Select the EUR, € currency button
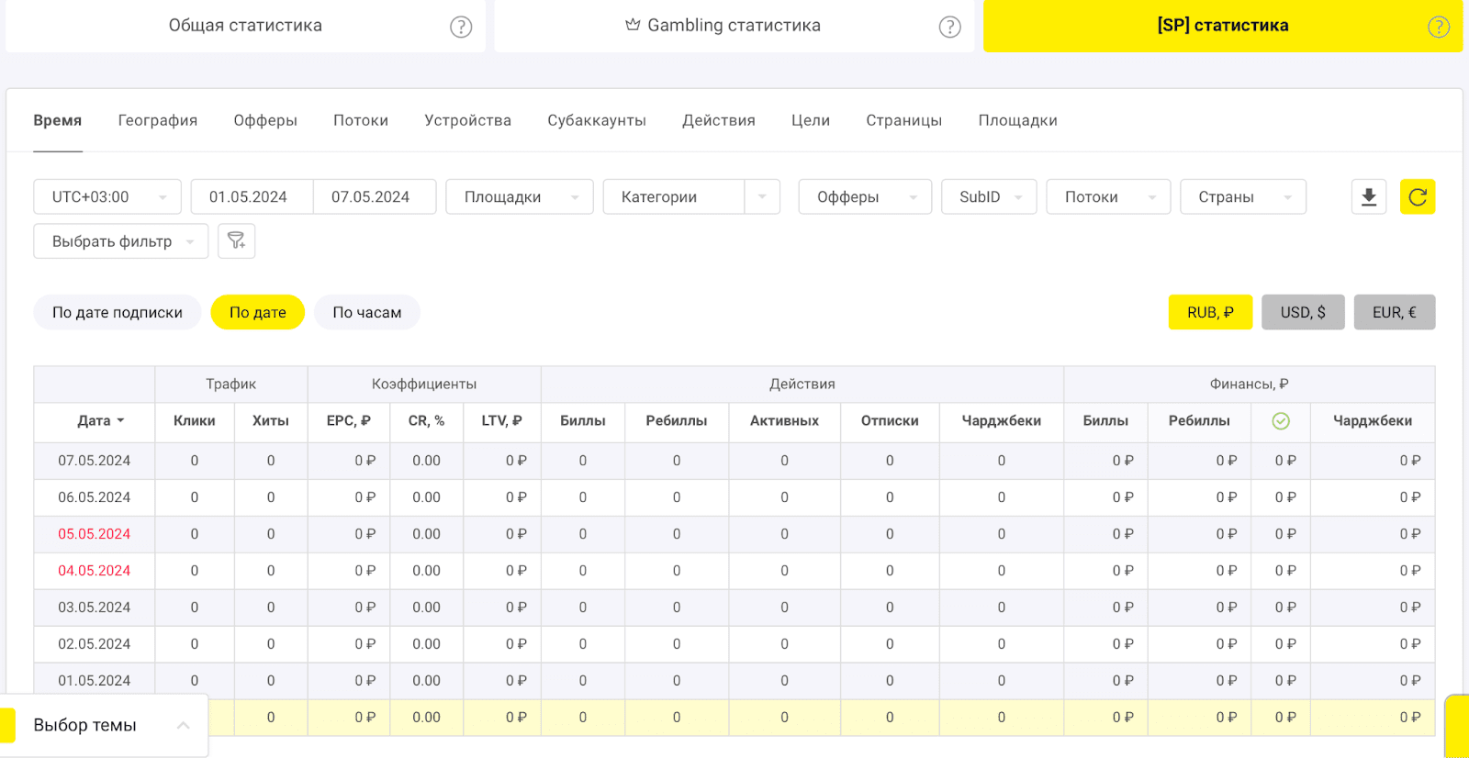This screenshot has width=1469, height=758. click(1394, 313)
